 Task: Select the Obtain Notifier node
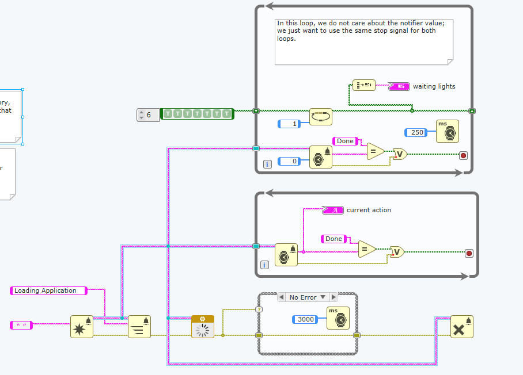pos(82,327)
